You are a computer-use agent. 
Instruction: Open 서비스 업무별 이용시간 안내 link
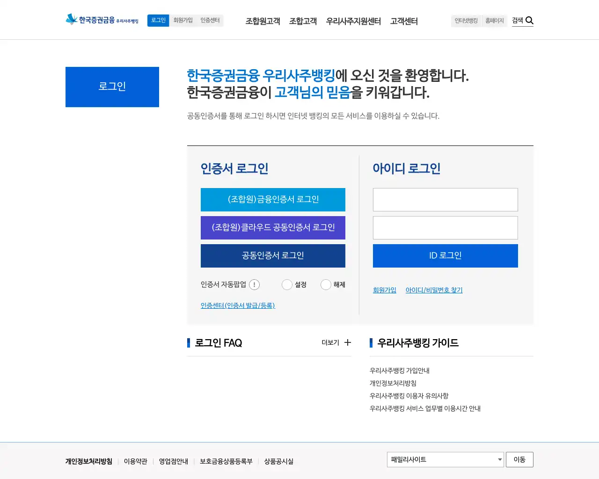coord(425,408)
